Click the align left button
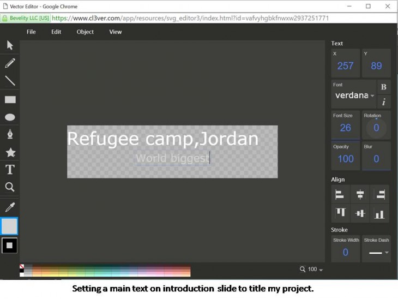 click(x=340, y=194)
